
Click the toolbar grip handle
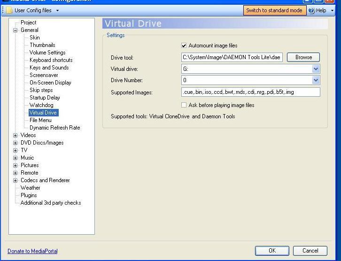[x=3, y=10]
